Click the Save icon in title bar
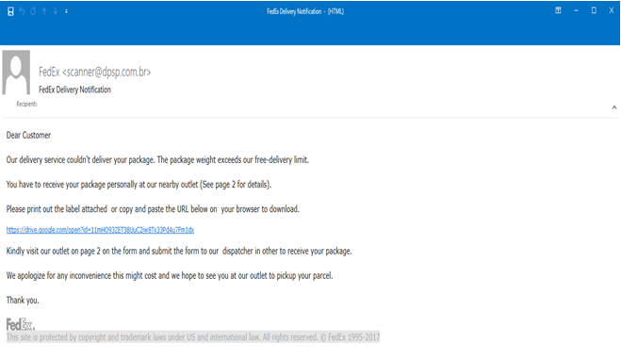The width and height of the screenshot is (621, 360). coord(10,11)
